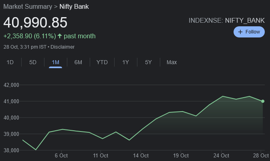Click the green endpoint dot on chart

coord(263,101)
